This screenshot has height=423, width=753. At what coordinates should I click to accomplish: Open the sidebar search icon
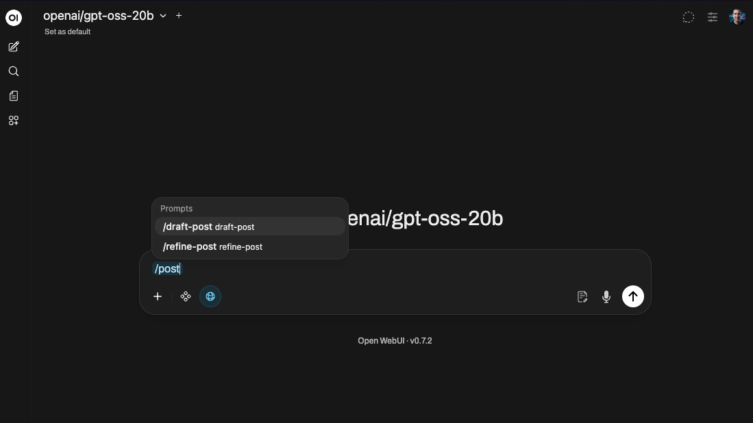(14, 71)
